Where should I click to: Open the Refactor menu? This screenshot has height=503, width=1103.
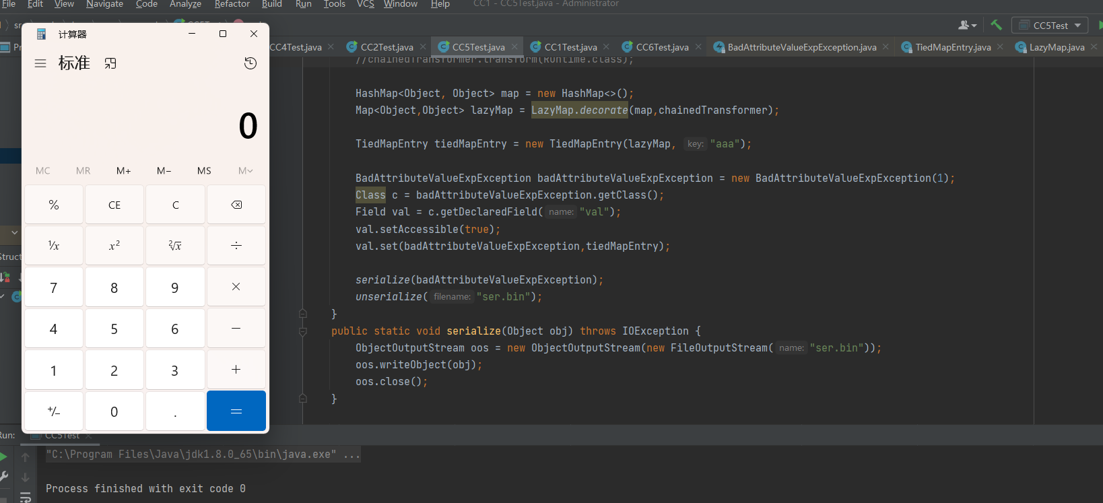[x=232, y=4]
